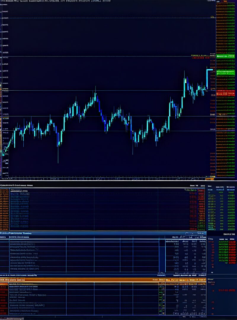Select the red highlighted row in order book
This screenshot has width=237, height=320.
pyautogui.click(x=225, y=94)
